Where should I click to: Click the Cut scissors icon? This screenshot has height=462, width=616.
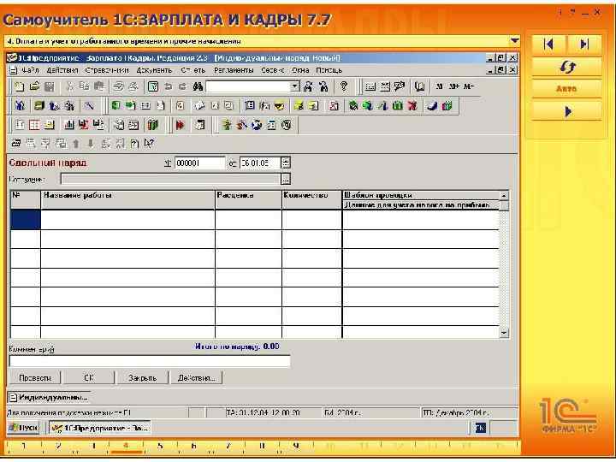tap(70, 86)
